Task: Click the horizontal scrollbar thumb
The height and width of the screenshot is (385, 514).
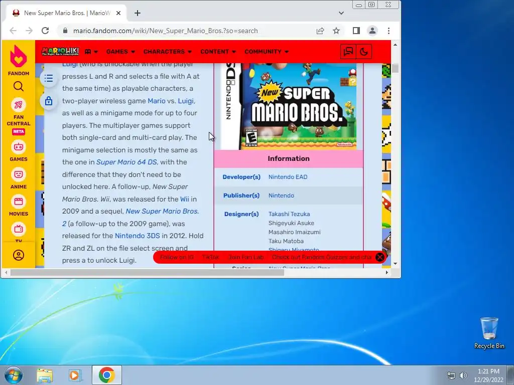Action: pyautogui.click(x=147, y=272)
